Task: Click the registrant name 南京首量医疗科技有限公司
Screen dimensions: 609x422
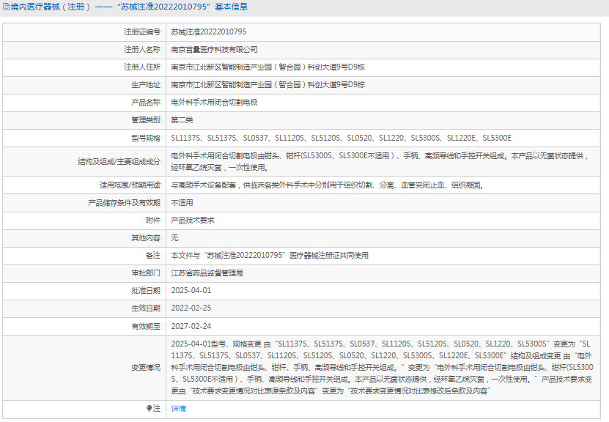Action: [215, 50]
